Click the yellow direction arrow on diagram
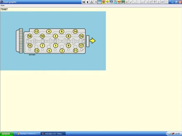 point(92,41)
